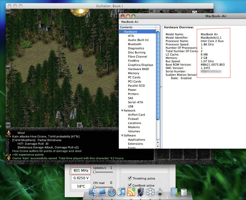The width and height of the screenshot is (246, 200).
Task: Select Bluetooth in the Contents list
Action: (x=135, y=44)
